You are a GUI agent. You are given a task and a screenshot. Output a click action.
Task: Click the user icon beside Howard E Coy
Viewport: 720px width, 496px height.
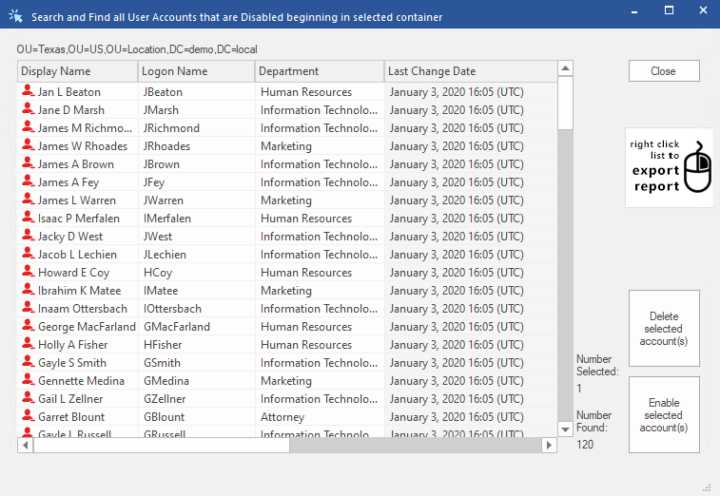point(28,273)
